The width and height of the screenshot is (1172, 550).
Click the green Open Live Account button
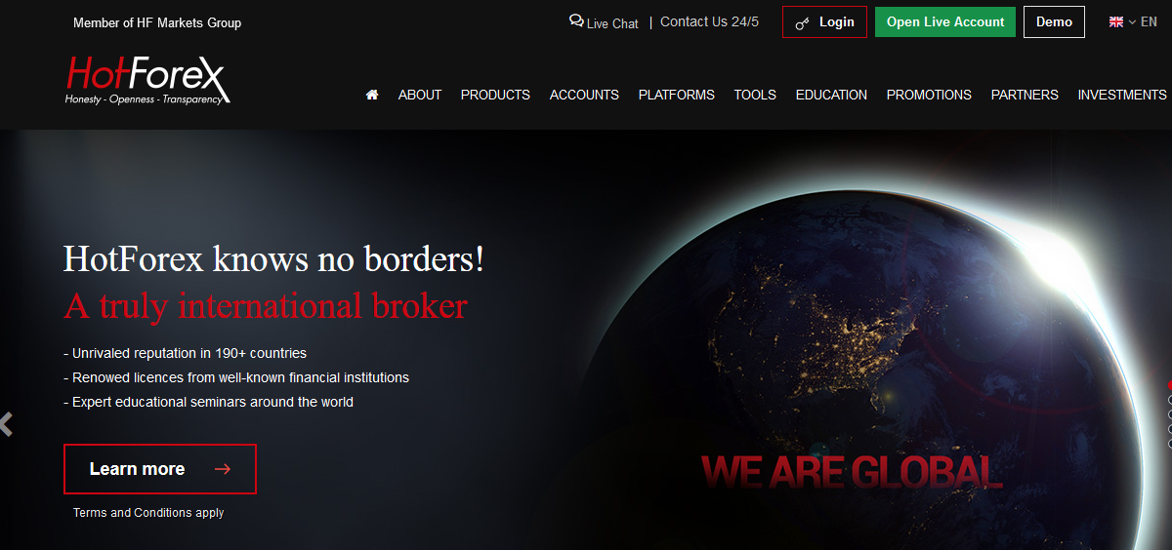(x=945, y=22)
